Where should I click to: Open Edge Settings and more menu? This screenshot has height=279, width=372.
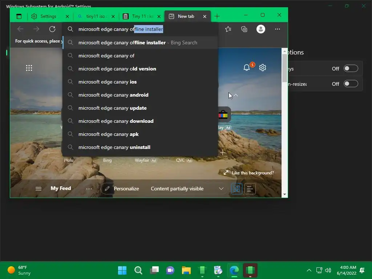[277, 29]
